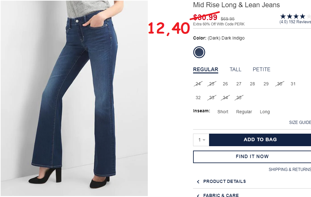
Task: Expand Product Details chevron
Action: [198, 182]
